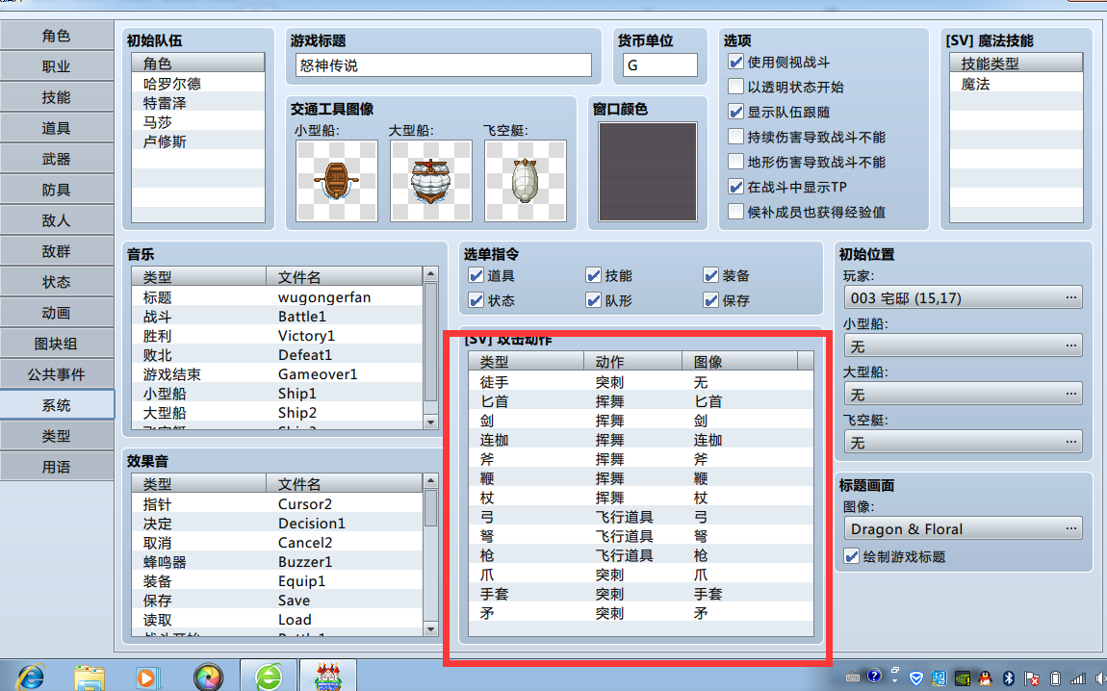Select the large ship vehicle image
1107x691 pixels.
tap(430, 181)
